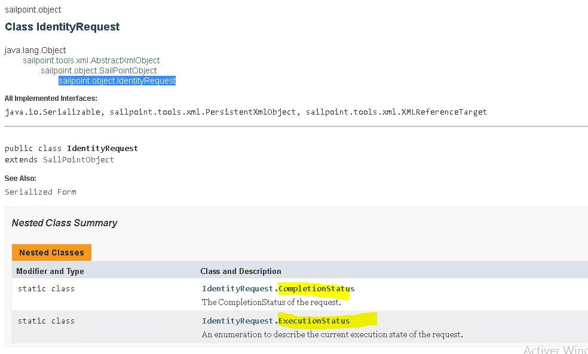Image resolution: width=588 pixels, height=354 pixels.
Task: Open the IdentityRequest.ExecutionStatus class link
Action: pyautogui.click(x=275, y=321)
